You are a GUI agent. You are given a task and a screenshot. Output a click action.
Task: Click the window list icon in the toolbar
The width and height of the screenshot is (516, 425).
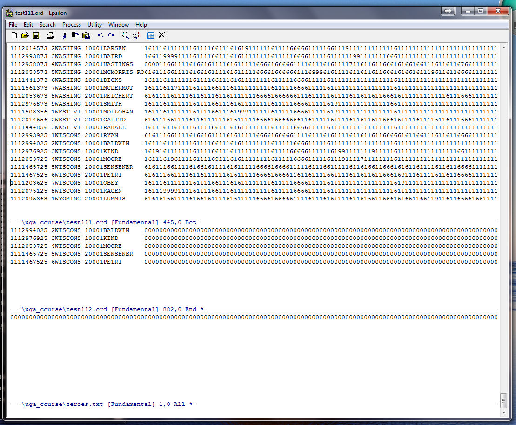[151, 35]
